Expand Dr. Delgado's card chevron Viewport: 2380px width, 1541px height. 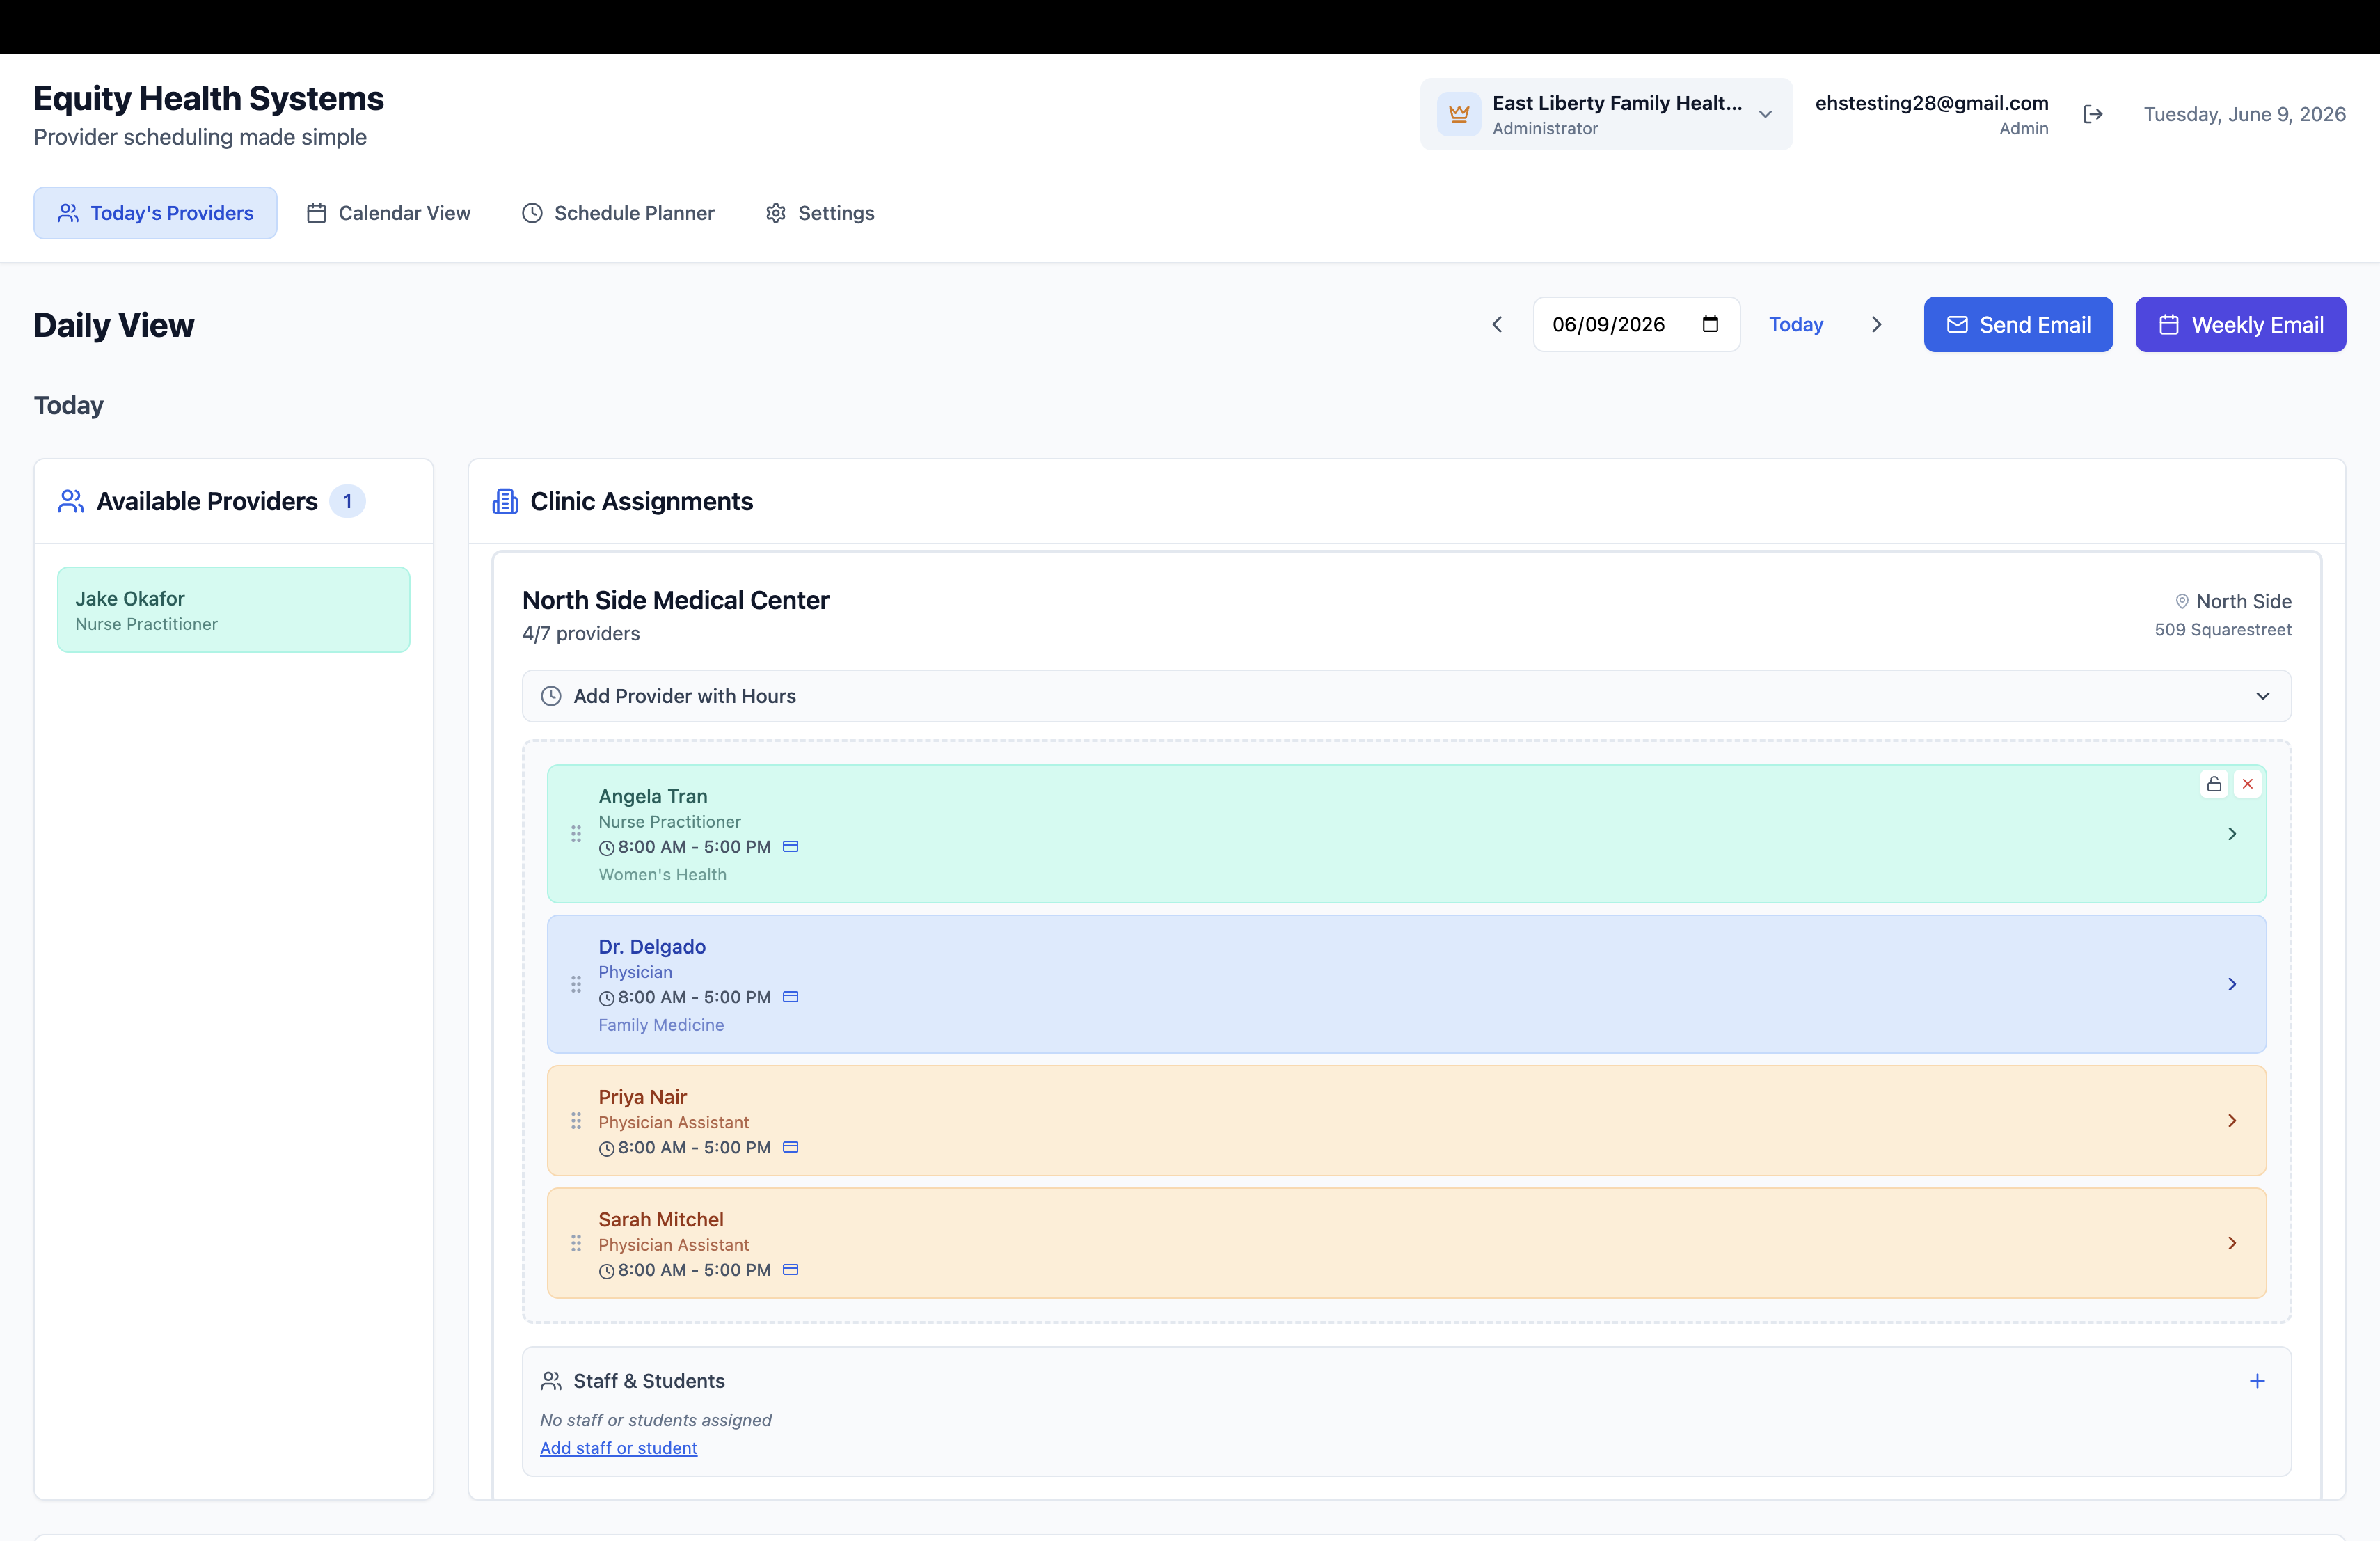2232,984
